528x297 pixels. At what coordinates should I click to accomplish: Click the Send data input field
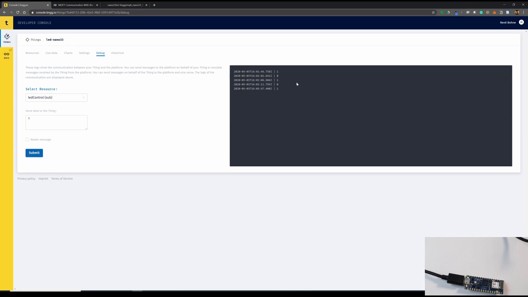(x=56, y=122)
